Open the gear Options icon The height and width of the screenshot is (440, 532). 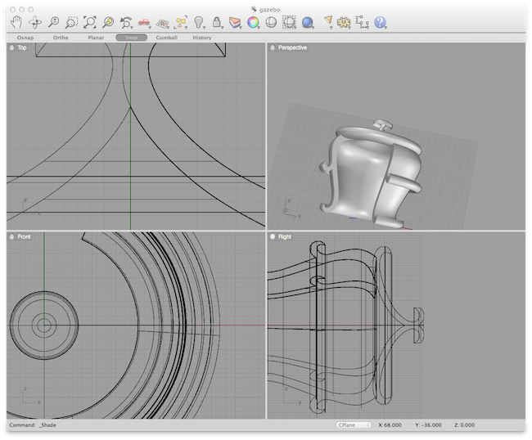pos(344,22)
